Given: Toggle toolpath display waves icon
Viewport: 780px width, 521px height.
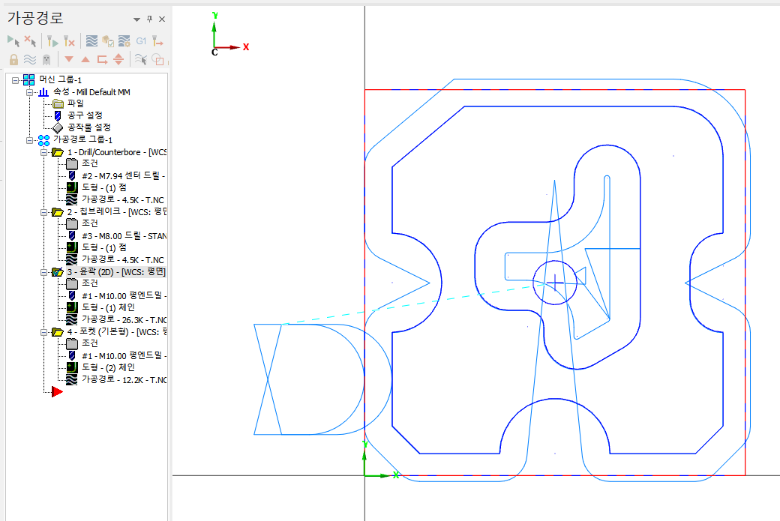Looking at the screenshot, I should coord(30,60).
